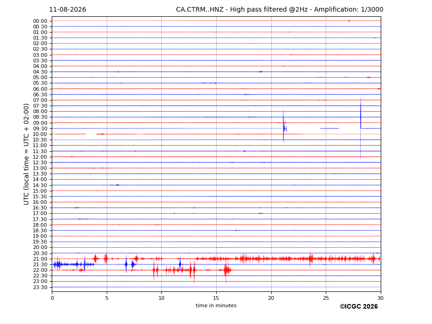Click the date 11-08-2026 text

68,10
